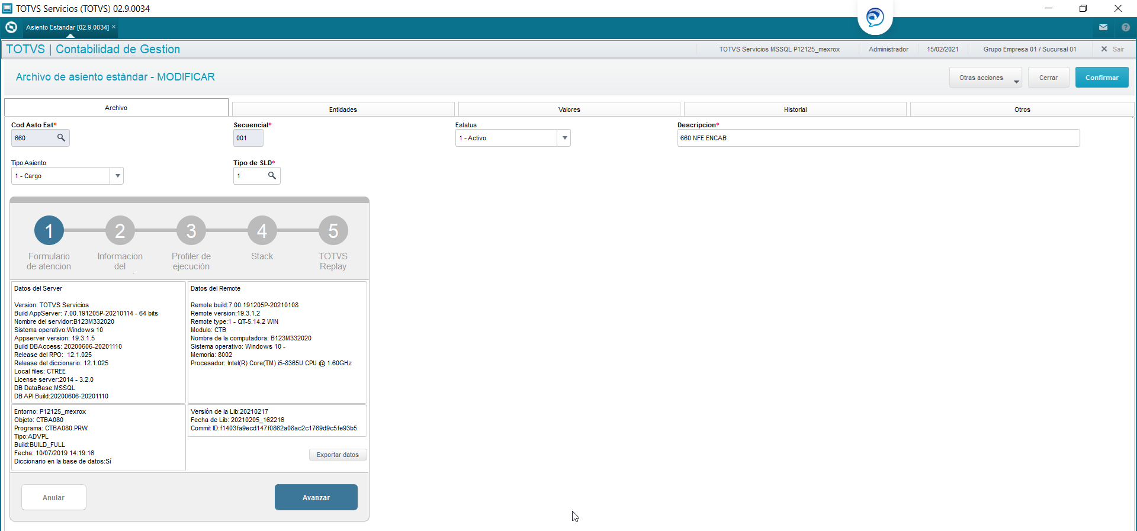This screenshot has width=1137, height=531.
Task: Open the Otras acciones dropdown
Action: tap(985, 78)
